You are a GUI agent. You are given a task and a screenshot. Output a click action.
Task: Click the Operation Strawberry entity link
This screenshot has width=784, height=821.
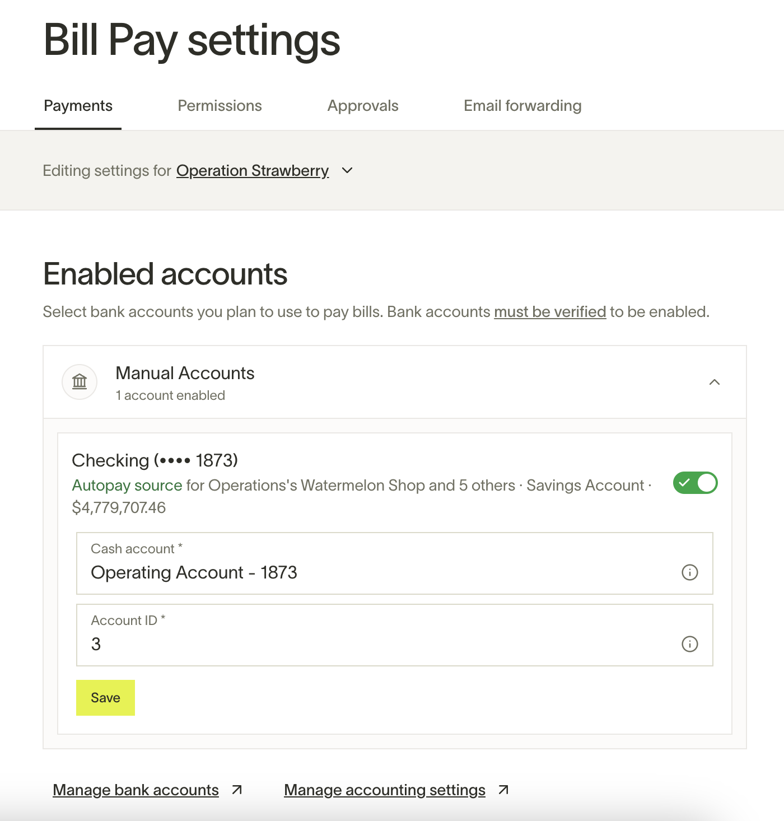[x=253, y=170]
